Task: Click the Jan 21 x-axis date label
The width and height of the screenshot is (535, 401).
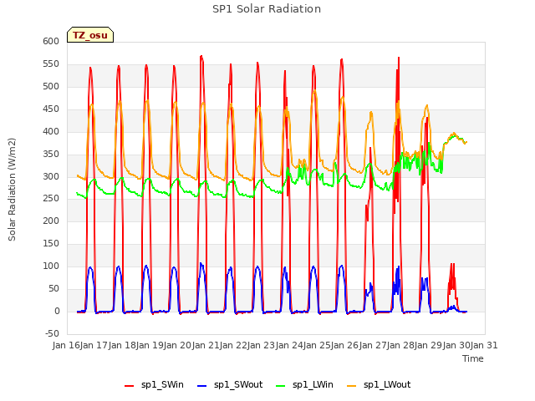Action: pyautogui.click(x=206, y=345)
